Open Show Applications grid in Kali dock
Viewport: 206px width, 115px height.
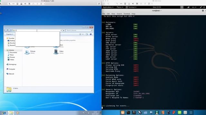(x=191, y=112)
